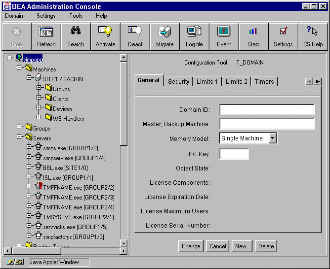Image resolution: width=330 pixels, height=269 pixels.
Task: Click tree horizontal scrollbar right arrow
Action: pyautogui.click(x=124, y=251)
